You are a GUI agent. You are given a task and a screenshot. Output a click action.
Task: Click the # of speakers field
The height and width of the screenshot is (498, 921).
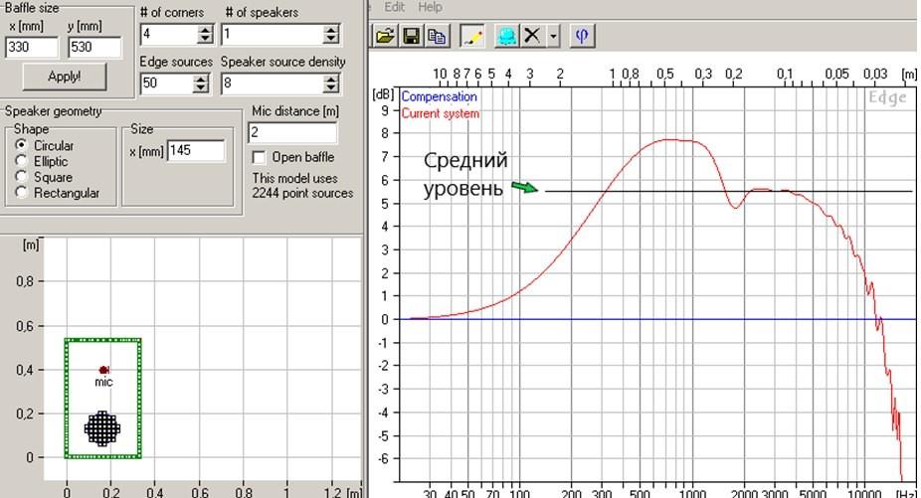pos(272,34)
